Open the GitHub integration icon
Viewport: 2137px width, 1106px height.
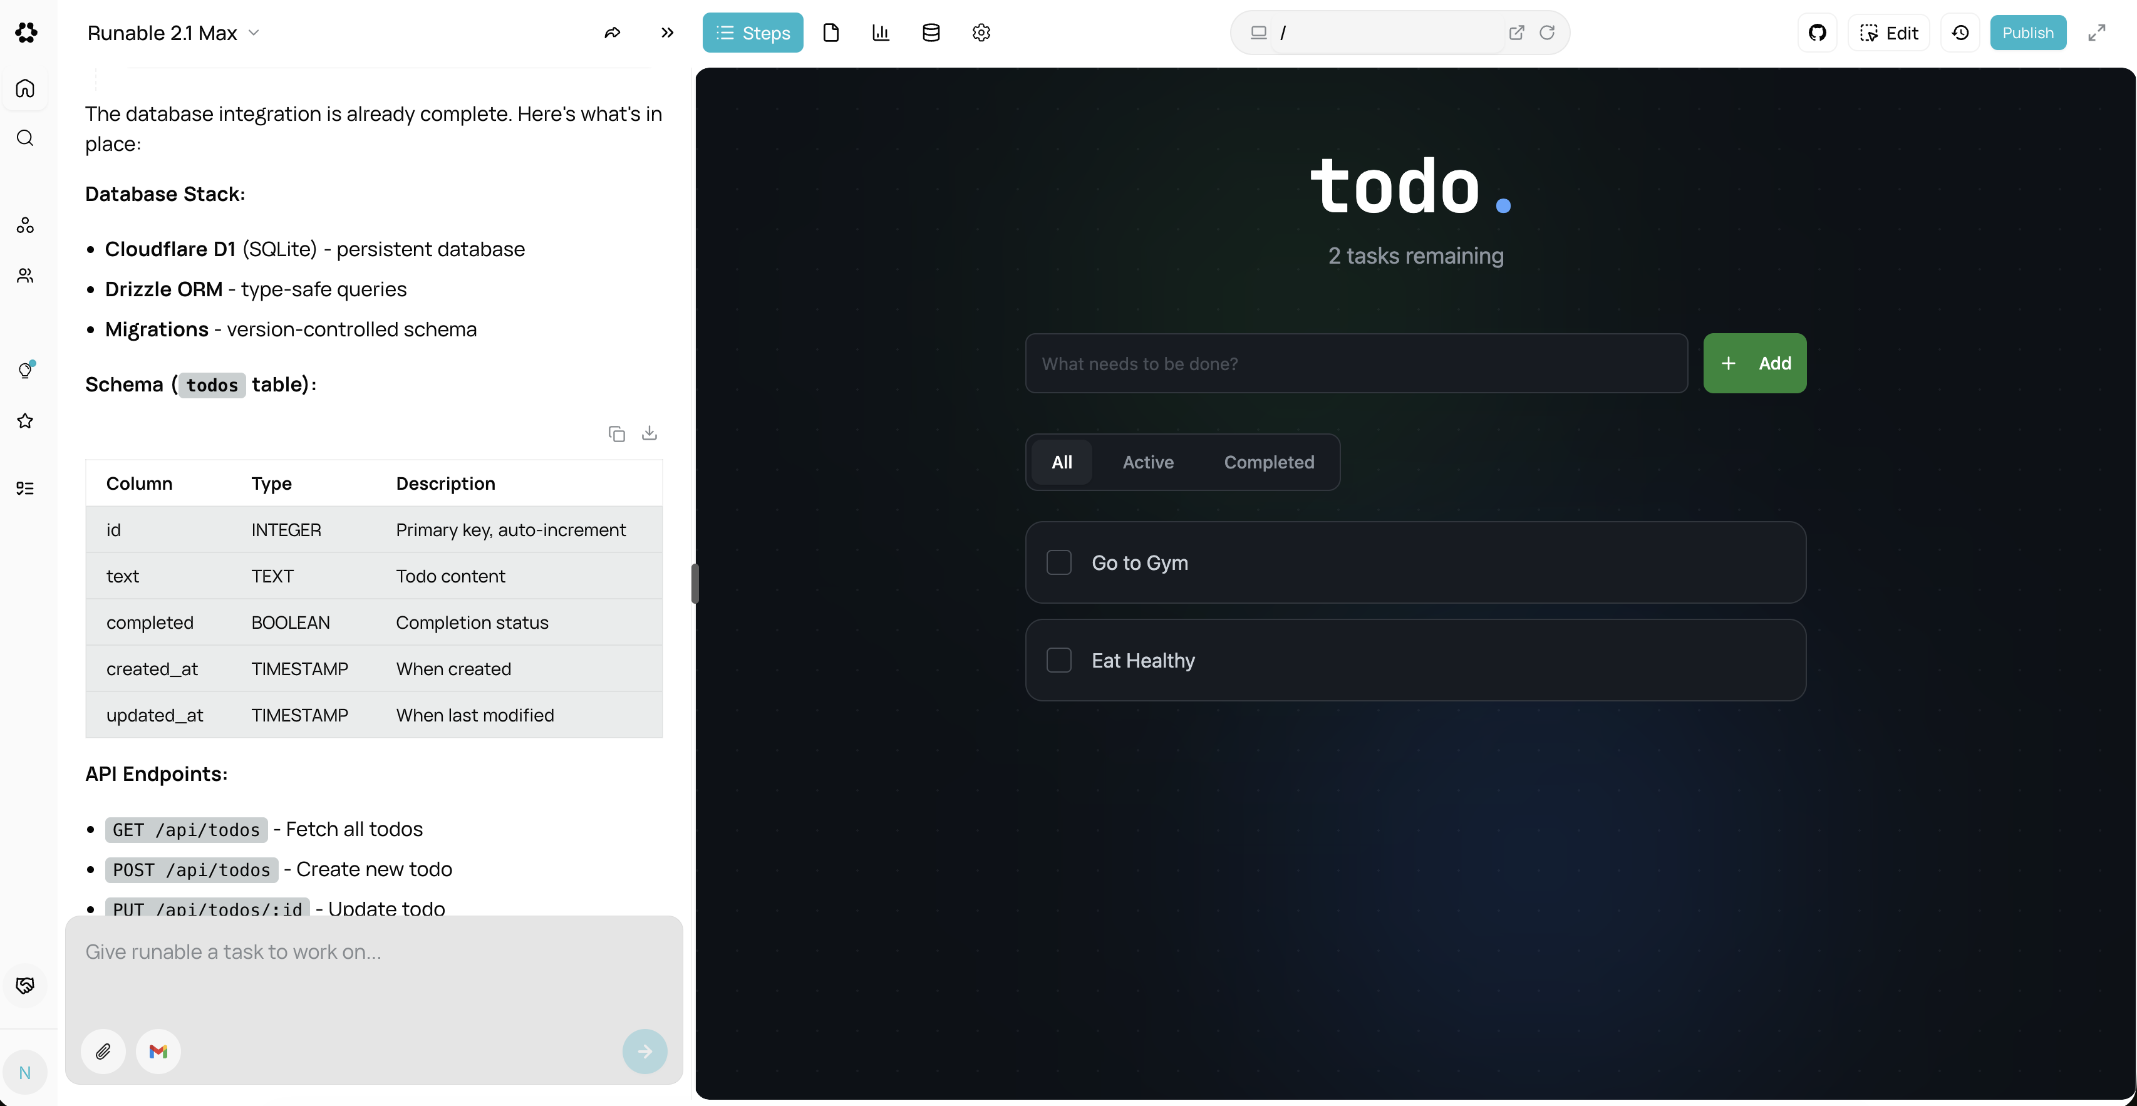point(1817,33)
